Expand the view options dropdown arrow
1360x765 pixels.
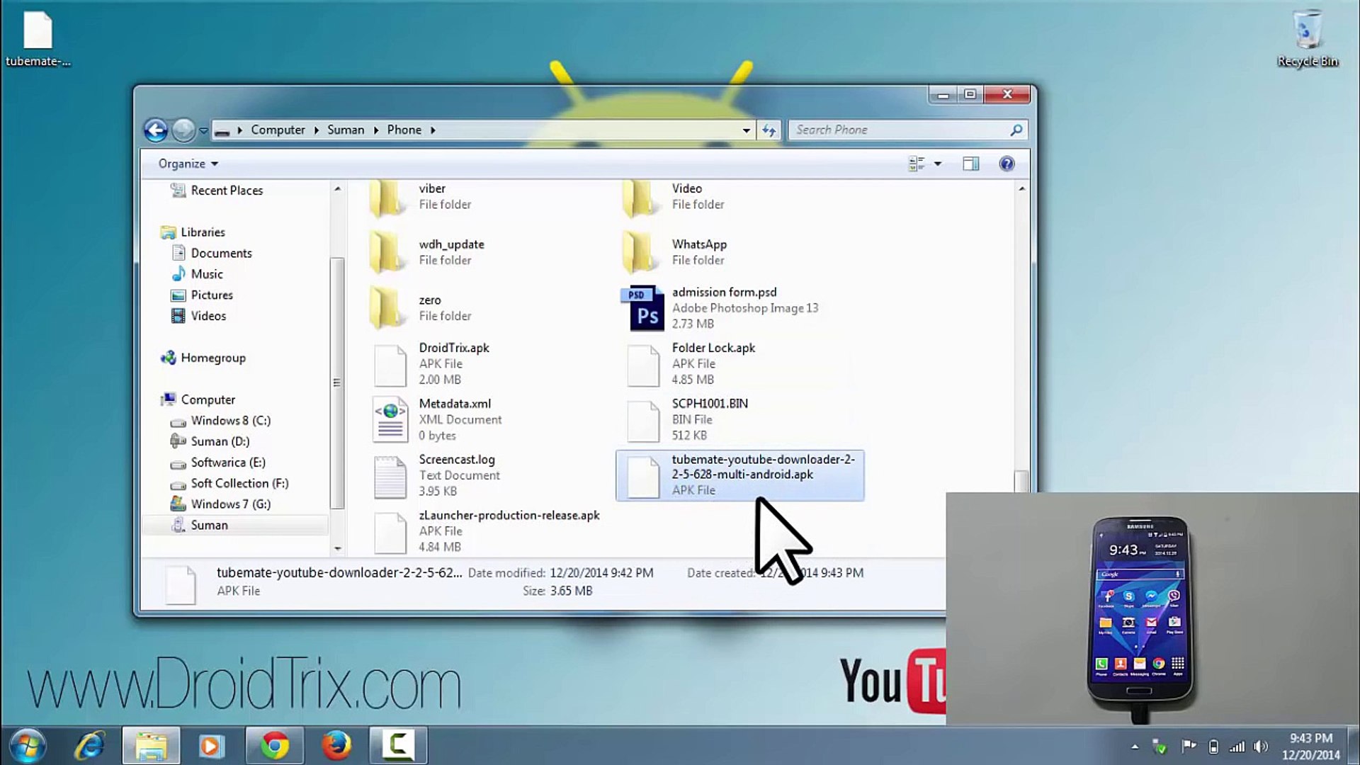pyautogui.click(x=938, y=164)
